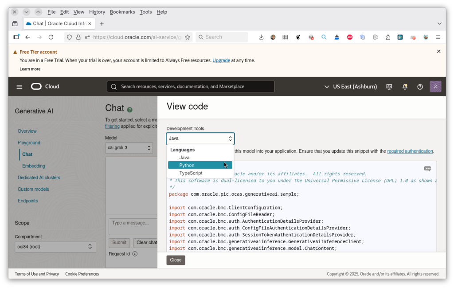This screenshot has width=454, height=288.
Task: Click the filtering link under Chat
Action: point(112,126)
